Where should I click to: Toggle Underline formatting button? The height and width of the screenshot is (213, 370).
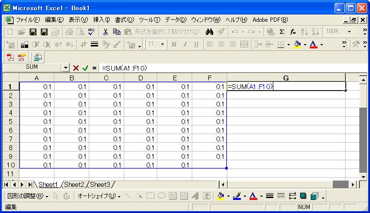coord(196,44)
